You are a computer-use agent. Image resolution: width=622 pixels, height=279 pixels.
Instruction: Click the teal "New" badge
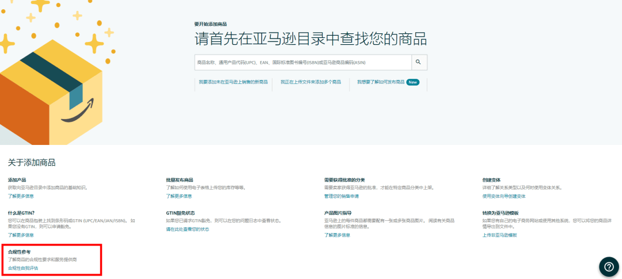[x=413, y=82]
